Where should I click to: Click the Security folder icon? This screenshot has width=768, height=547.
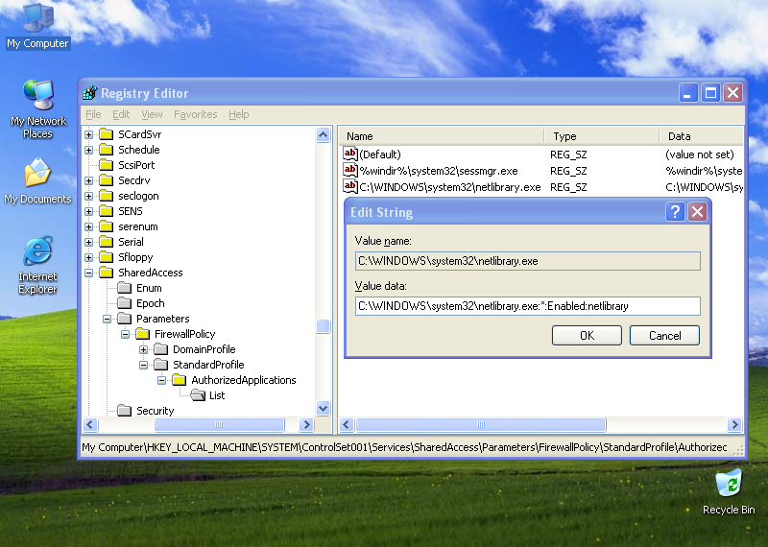[x=125, y=411]
